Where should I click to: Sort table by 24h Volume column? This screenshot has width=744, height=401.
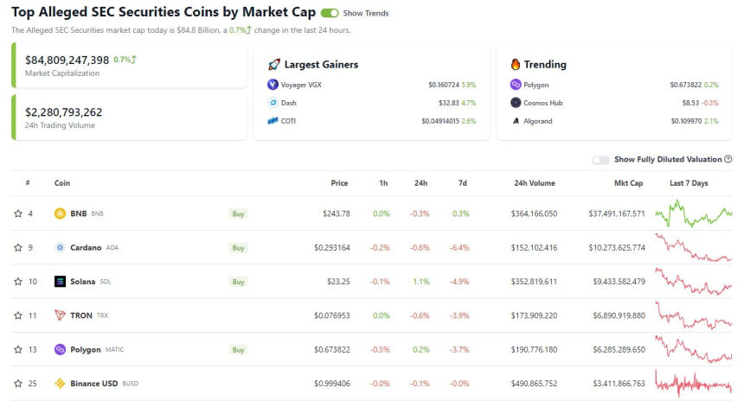(535, 183)
